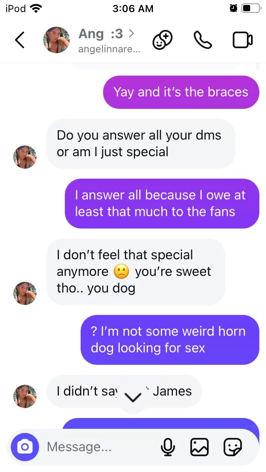Screen dimensions: 266x472
Task: Tap the back arrow to leave chat
Action: (20, 40)
